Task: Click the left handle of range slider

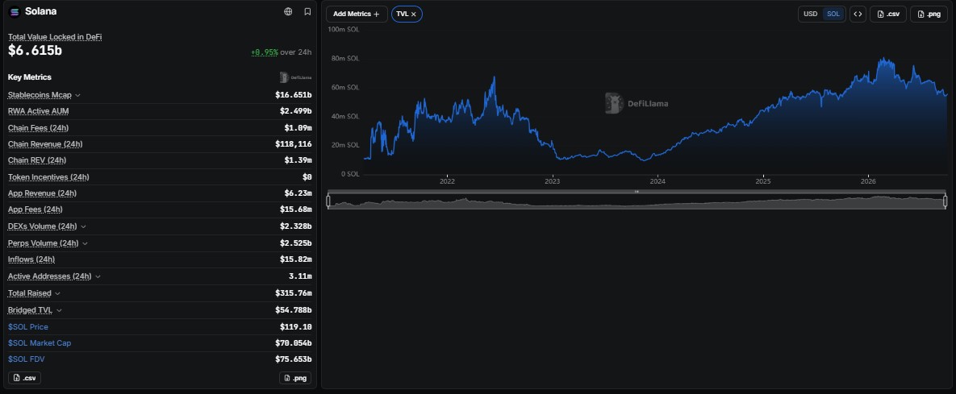Action: click(x=328, y=201)
